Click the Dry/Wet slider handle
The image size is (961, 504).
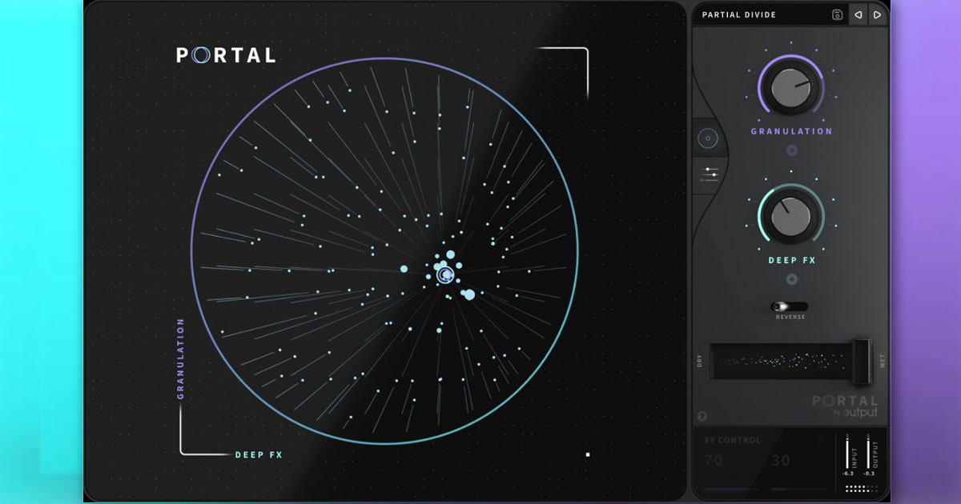click(861, 362)
